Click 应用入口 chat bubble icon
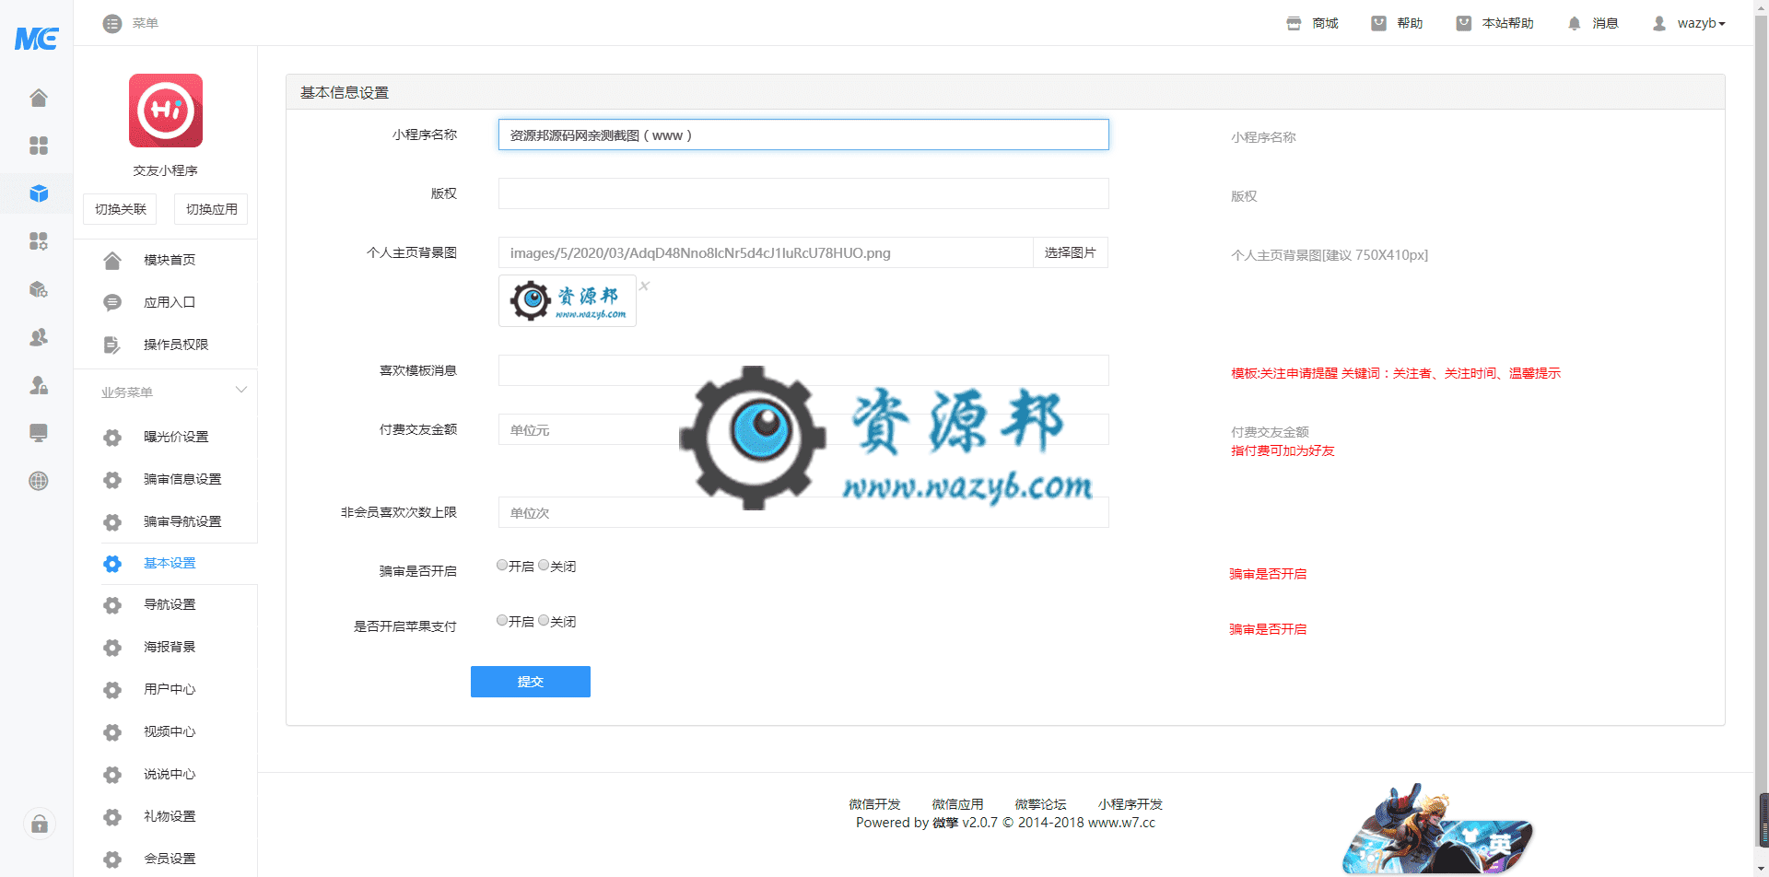Image resolution: width=1769 pixels, height=877 pixels. click(x=112, y=302)
